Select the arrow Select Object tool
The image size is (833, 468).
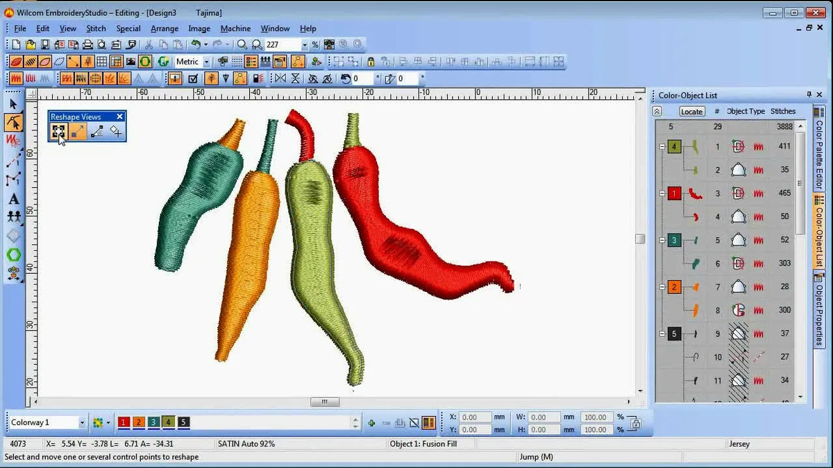tap(13, 104)
